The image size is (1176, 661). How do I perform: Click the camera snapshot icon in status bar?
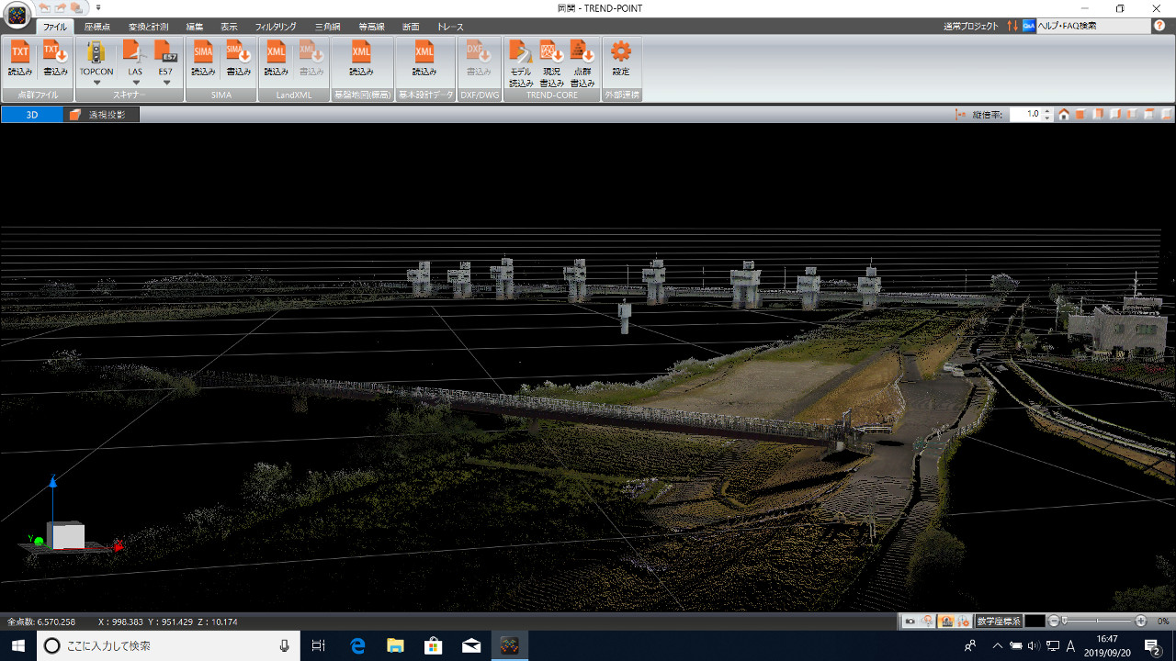910,622
